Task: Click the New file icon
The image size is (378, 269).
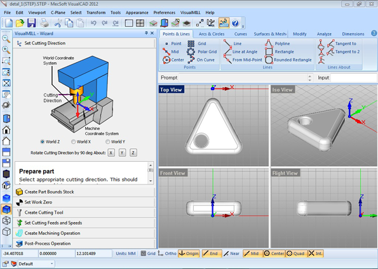Action: 9,23
